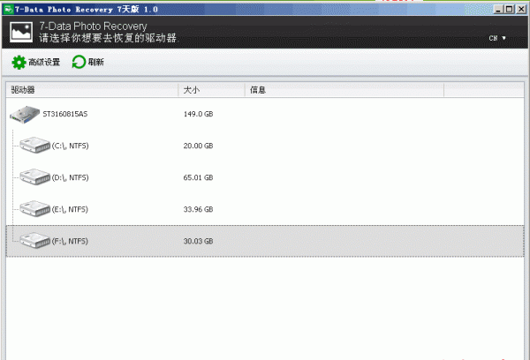Click the ST3160815AS drive name
530x360 pixels.
[64, 114]
